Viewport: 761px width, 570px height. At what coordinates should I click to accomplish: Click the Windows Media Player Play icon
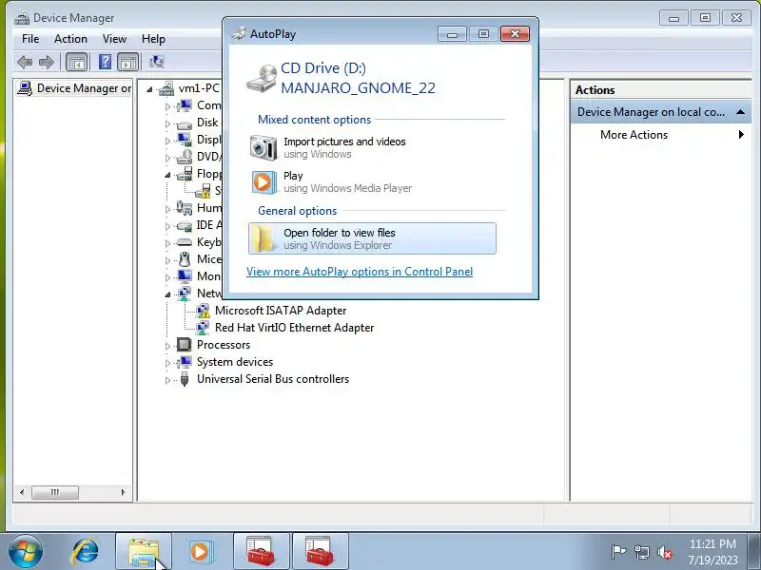pyautogui.click(x=263, y=182)
